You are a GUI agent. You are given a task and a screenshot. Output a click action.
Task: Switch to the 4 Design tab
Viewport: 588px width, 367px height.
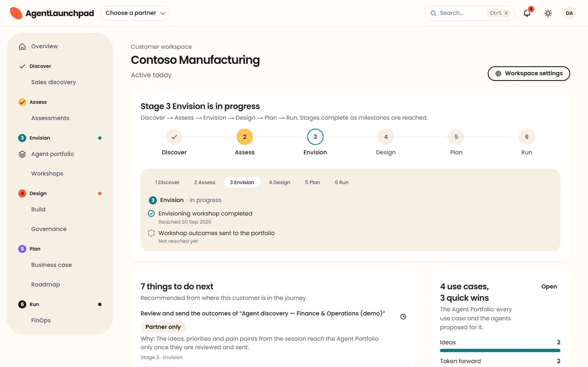click(280, 182)
